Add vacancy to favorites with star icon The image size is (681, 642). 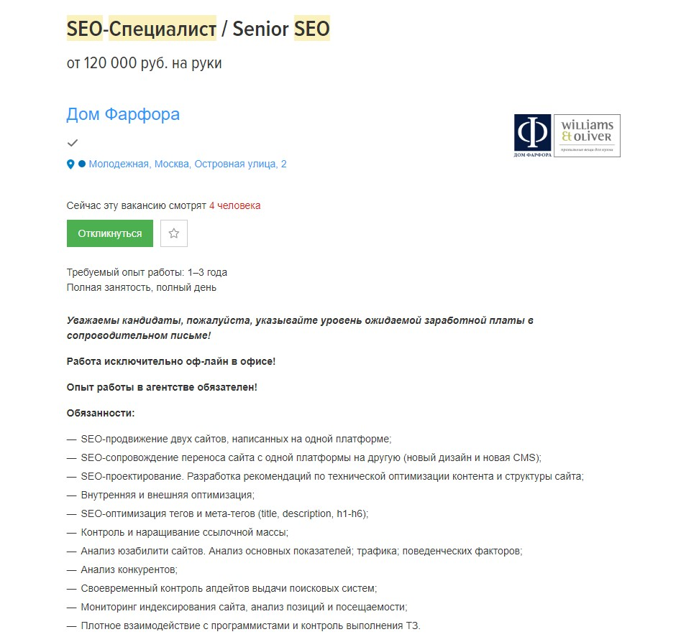[174, 233]
